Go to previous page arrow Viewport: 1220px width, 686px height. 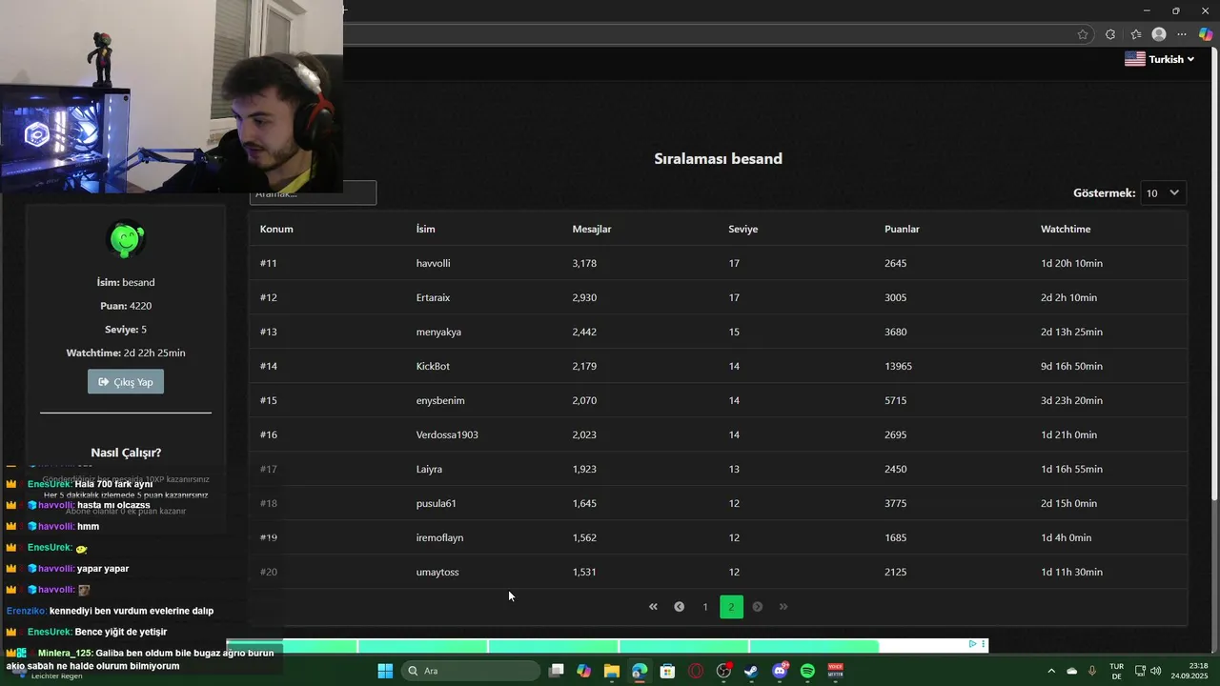(680, 607)
